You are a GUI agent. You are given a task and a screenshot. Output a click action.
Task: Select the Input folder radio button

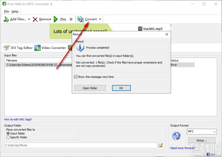8,133
